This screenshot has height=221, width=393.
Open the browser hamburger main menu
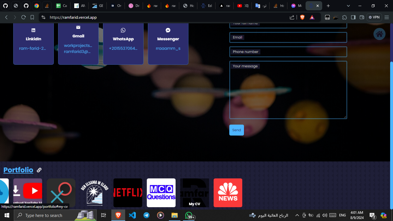386,17
